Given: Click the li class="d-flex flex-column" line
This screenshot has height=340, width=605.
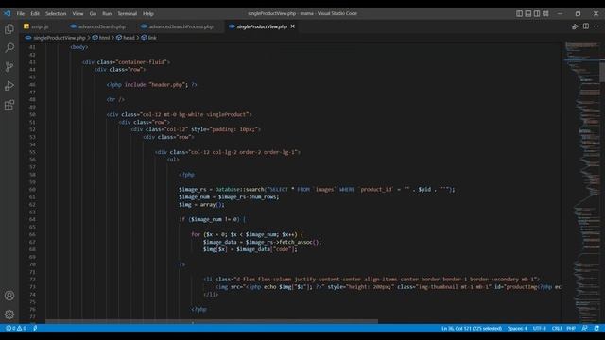Looking at the screenshot, I should [372, 280].
